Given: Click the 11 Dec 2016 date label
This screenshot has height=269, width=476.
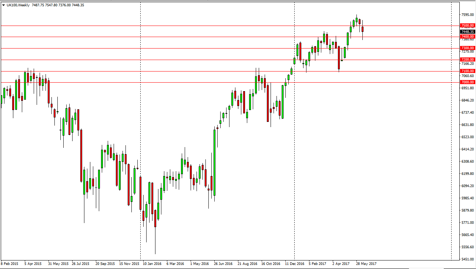Looking at the screenshot, I should (294, 264).
